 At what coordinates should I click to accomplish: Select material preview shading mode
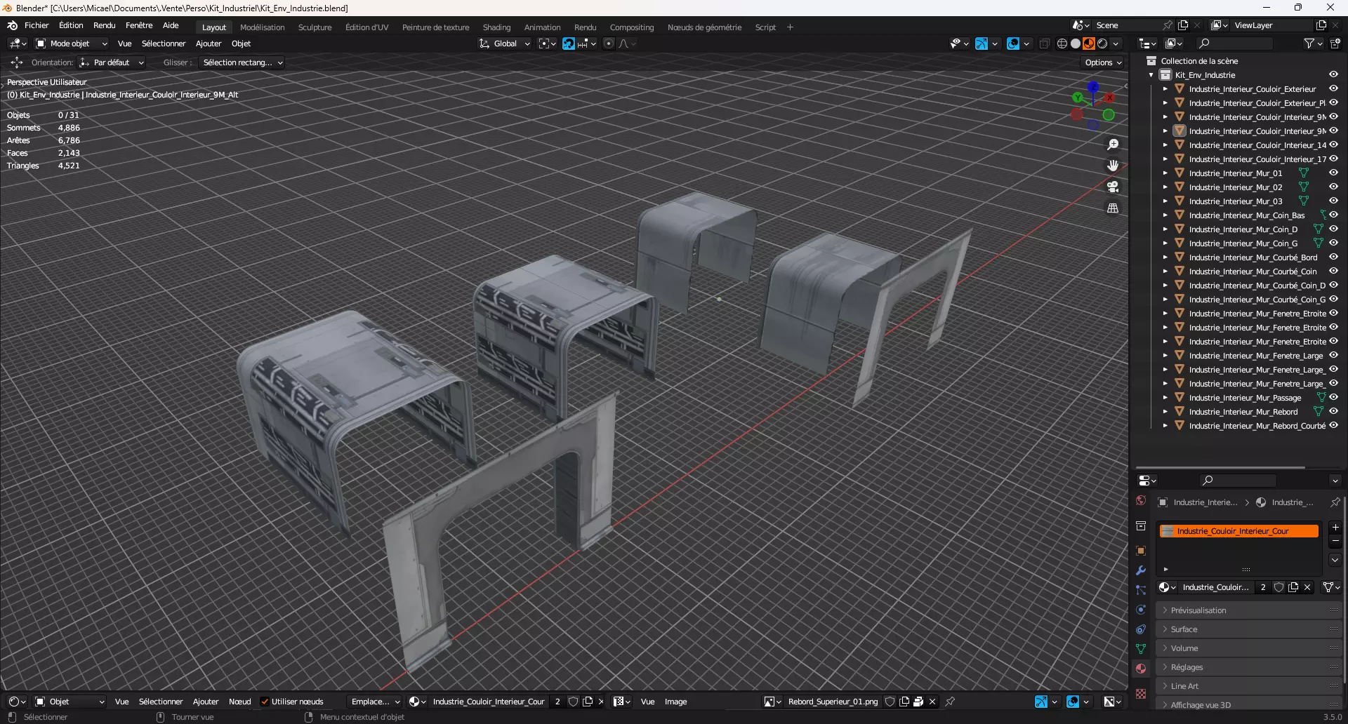1089,43
